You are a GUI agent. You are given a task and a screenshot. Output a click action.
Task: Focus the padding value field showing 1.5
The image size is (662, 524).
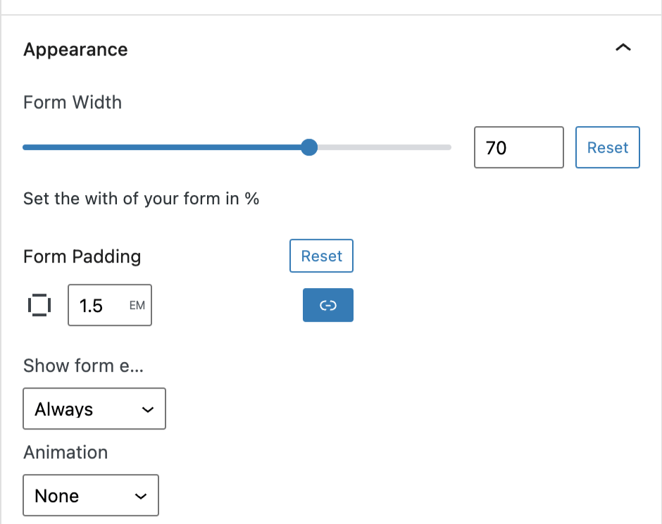click(x=95, y=306)
